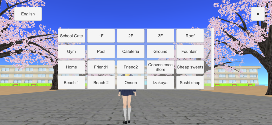Screen dimensions: 272x125
Task: Go to the 1F location
Action: click(x=101, y=36)
